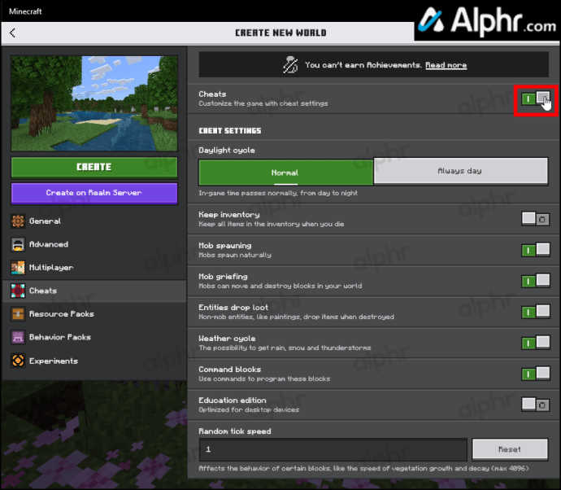Screen dimensions: 561x490
Task: Enable Keep inventory toggle
Action: click(x=536, y=218)
